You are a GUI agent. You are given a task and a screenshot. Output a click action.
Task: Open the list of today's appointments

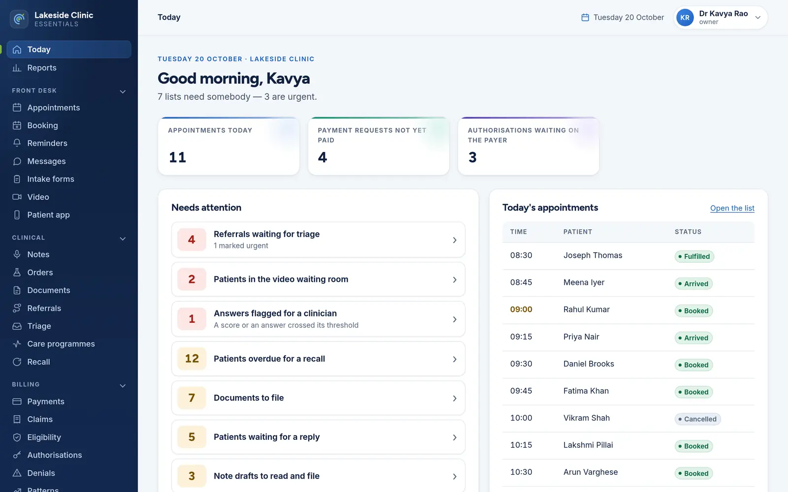click(x=732, y=208)
